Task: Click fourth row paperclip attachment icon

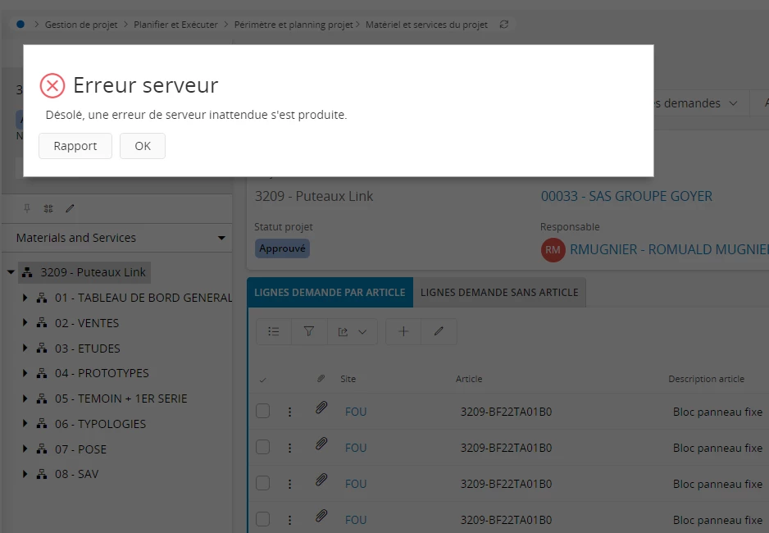Action: [321, 516]
